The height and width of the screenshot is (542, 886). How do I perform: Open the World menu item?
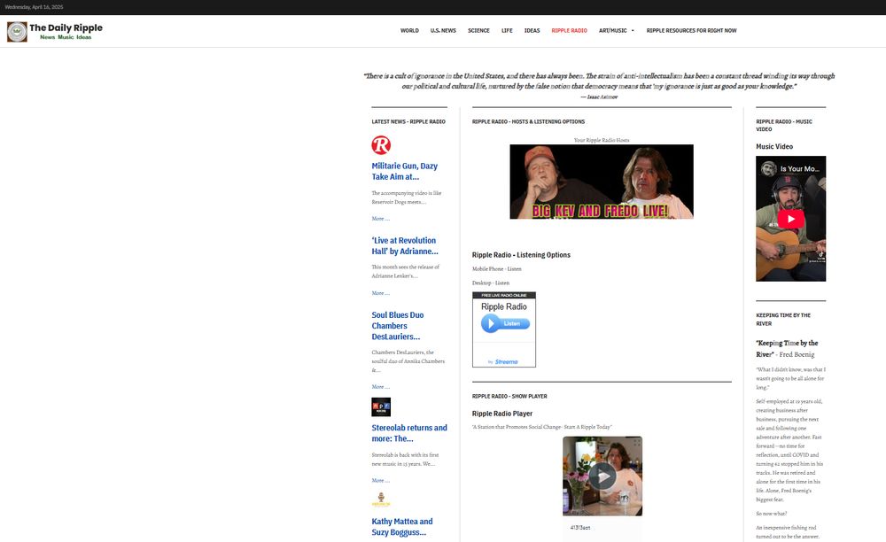pos(409,30)
